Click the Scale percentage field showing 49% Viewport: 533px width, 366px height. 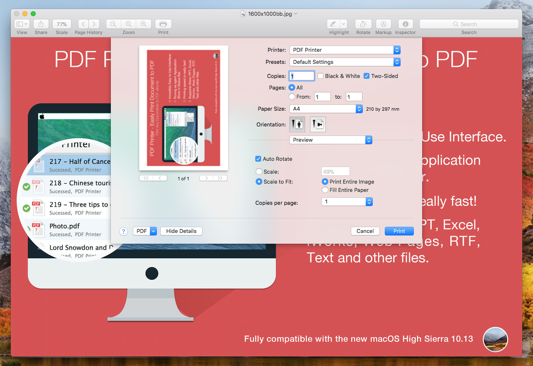tap(335, 172)
